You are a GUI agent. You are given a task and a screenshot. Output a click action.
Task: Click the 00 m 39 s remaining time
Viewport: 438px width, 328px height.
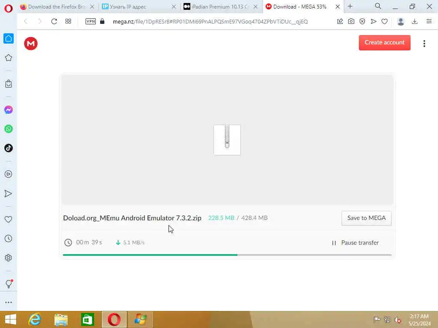89,242
